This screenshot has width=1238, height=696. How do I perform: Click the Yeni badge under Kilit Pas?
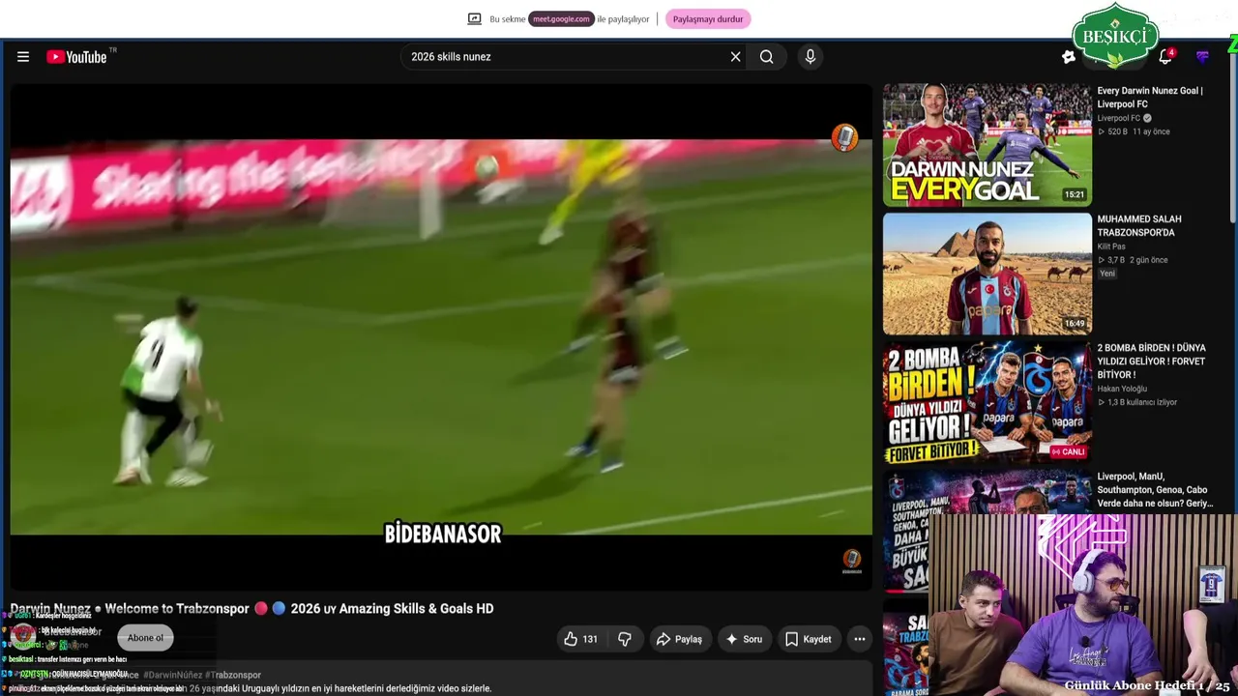click(x=1106, y=274)
